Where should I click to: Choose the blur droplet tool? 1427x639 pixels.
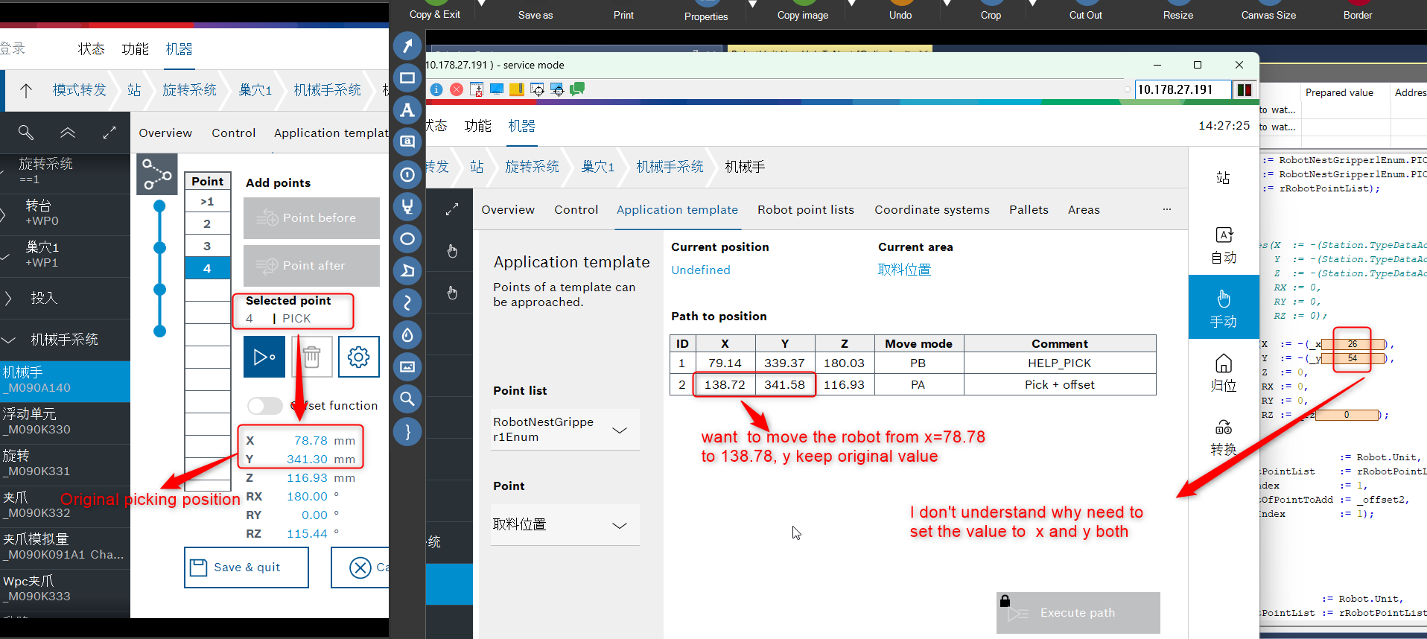coord(407,334)
